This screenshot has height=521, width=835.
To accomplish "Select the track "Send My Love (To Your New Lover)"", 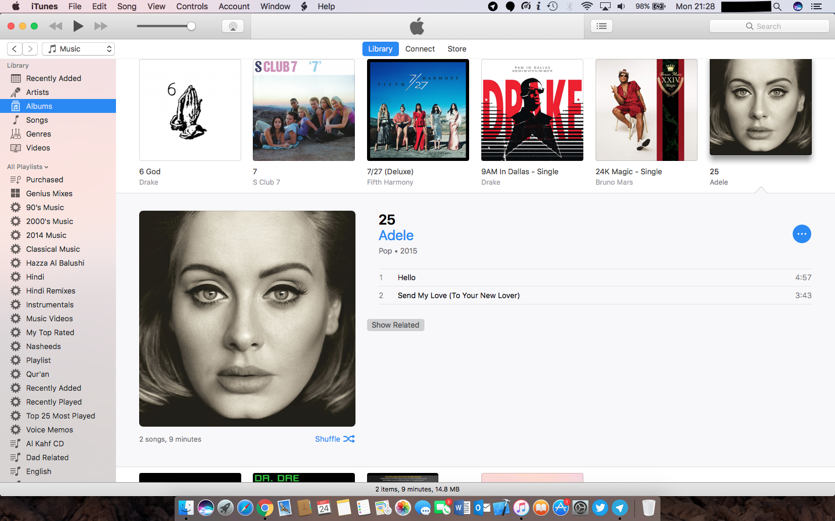I will point(595,295).
